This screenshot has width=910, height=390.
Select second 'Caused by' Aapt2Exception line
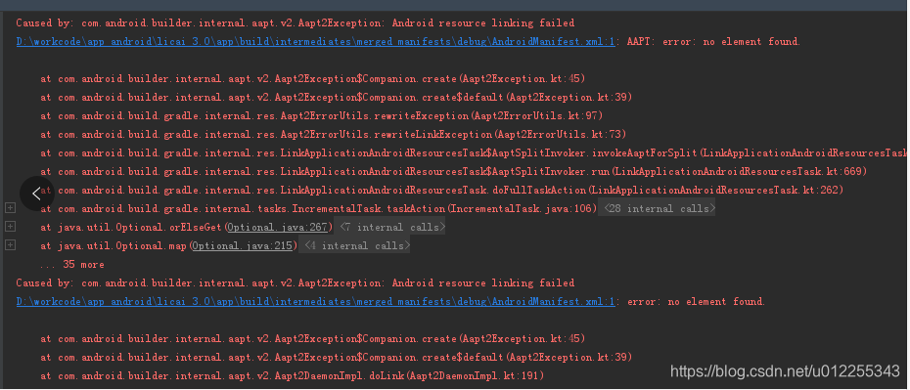tap(295, 282)
